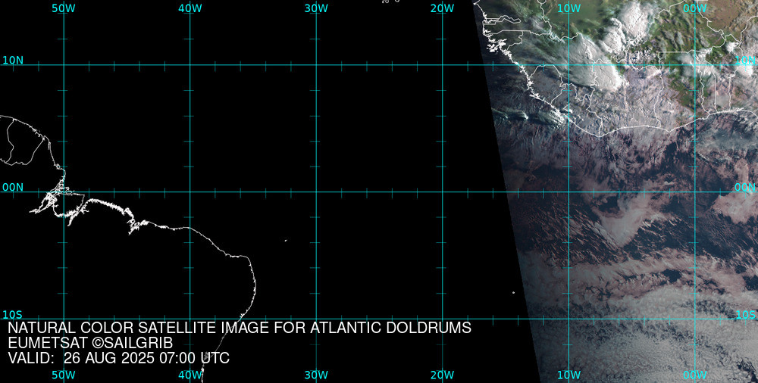The height and width of the screenshot is (383, 758).
Task: Select the 50W label along the bottom edge
Action: click(64, 375)
